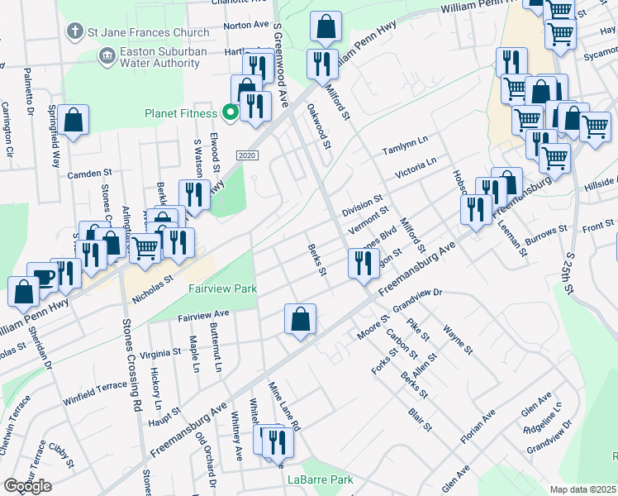618x496 pixels.
Task: Open the Planet Fitness green pin
Action: (231, 113)
